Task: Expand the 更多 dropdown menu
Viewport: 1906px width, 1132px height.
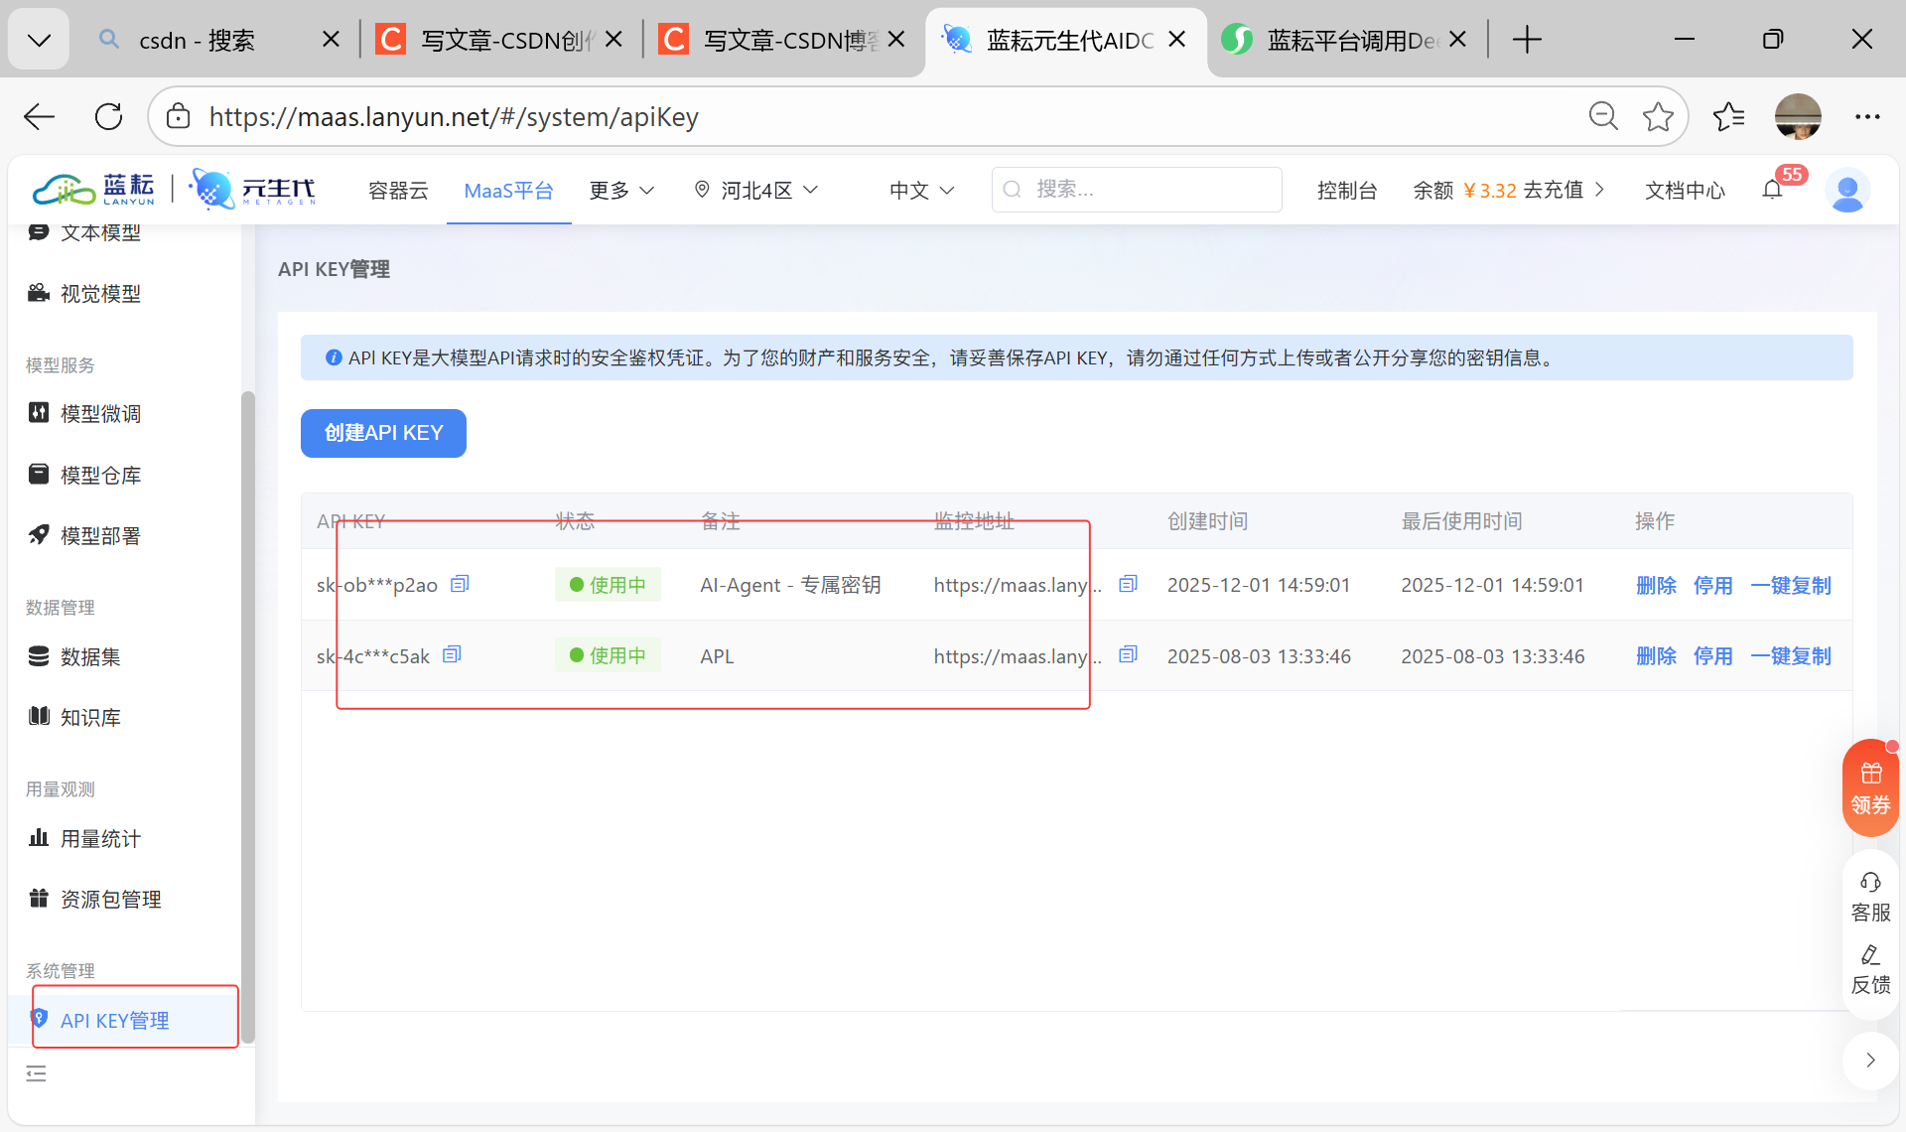Action: pyautogui.click(x=621, y=190)
